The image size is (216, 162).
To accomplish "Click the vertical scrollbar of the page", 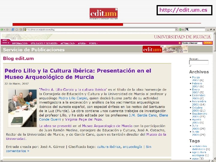I will tap(214, 96).
